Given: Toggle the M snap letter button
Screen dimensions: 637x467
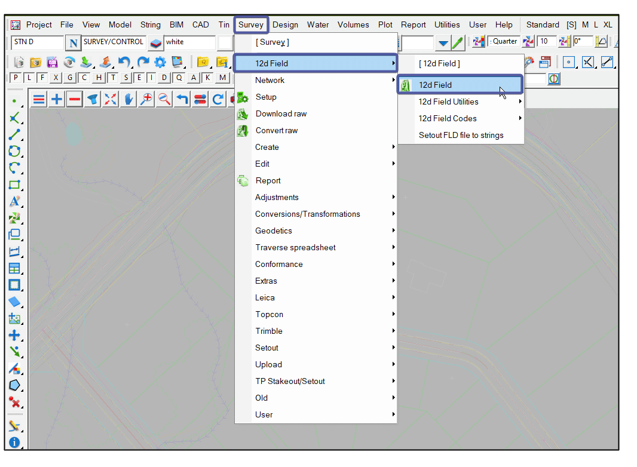Looking at the screenshot, I should click(x=223, y=78).
